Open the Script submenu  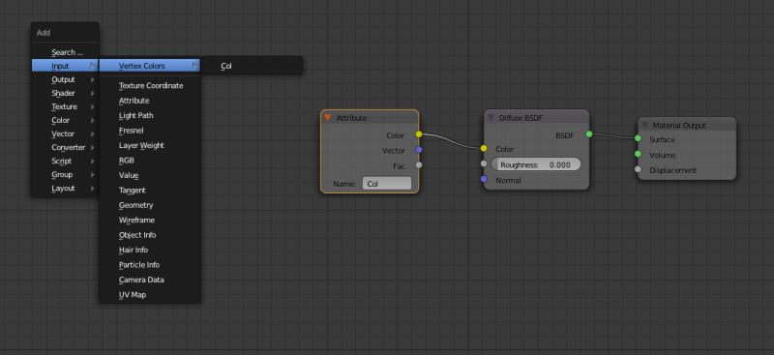coord(65,161)
